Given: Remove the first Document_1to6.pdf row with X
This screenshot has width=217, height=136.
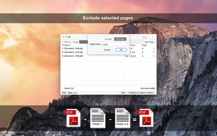Looking at the screenshot, I should point(154,48).
